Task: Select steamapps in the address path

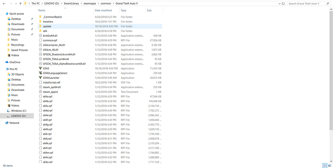Action: click(90, 4)
